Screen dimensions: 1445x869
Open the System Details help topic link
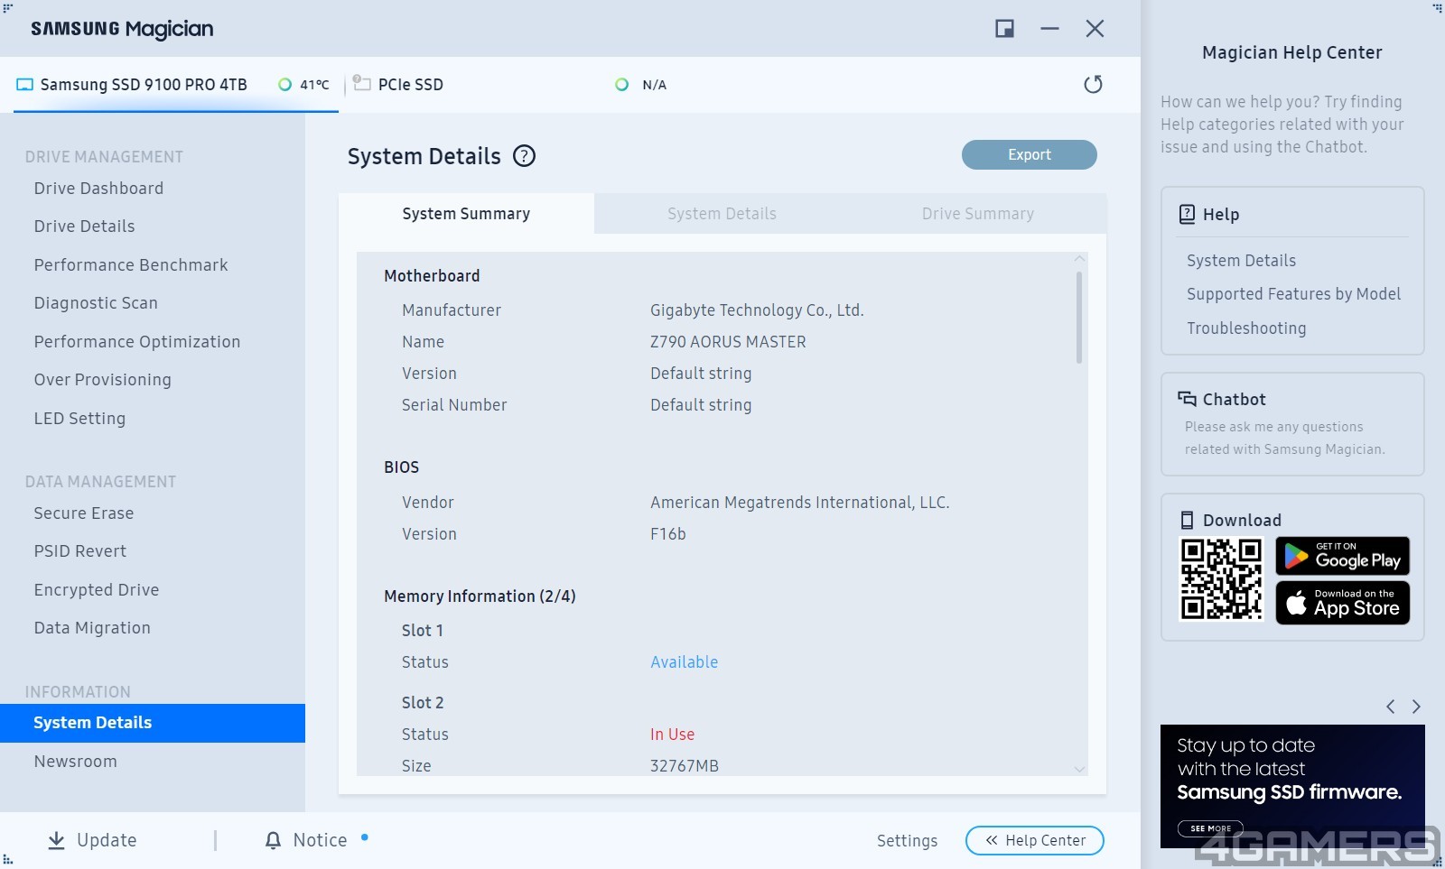point(1241,260)
